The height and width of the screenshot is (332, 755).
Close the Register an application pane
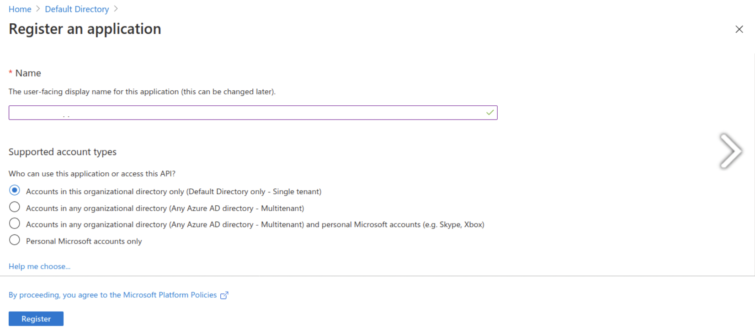pos(739,29)
